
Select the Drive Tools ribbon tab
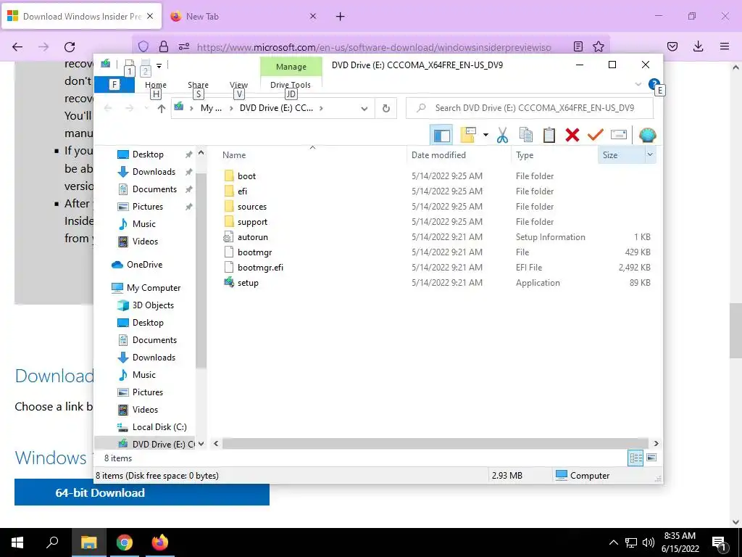291,85
